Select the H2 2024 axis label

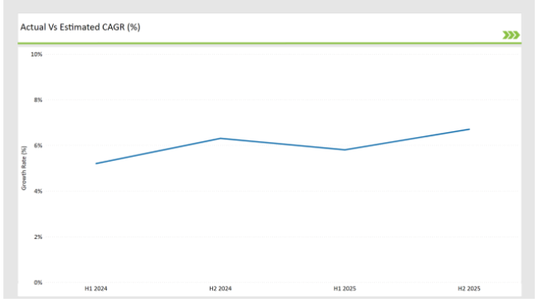[x=221, y=289]
